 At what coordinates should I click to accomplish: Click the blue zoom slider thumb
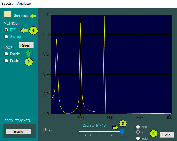pyautogui.click(x=122, y=132)
